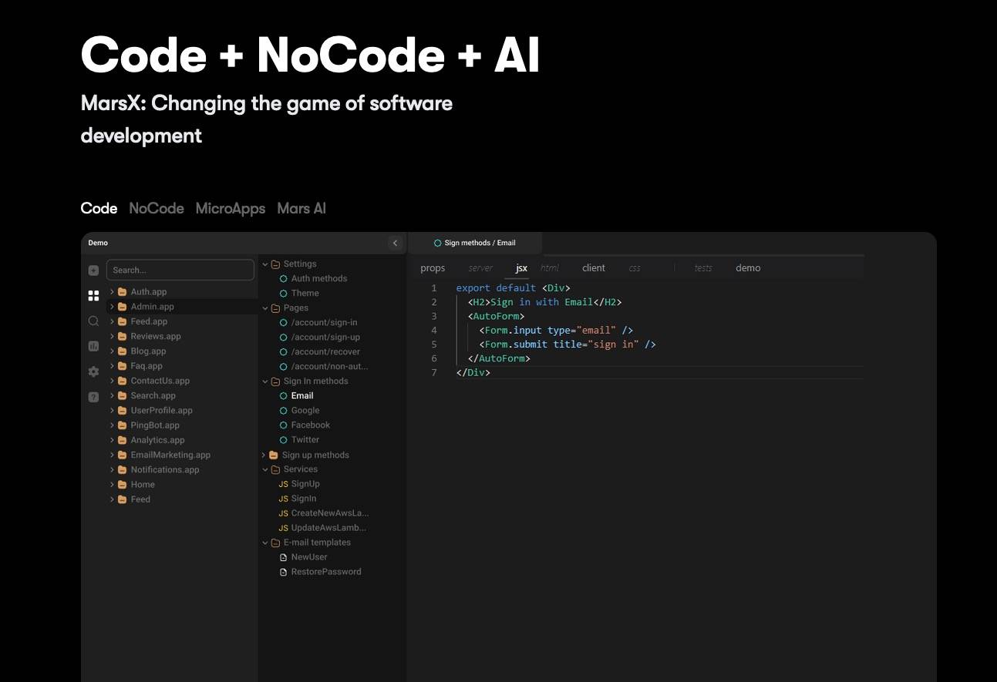Image resolution: width=997 pixels, height=682 pixels.
Task: Click the add (plus) icon in the sidebar
Action: point(93,270)
